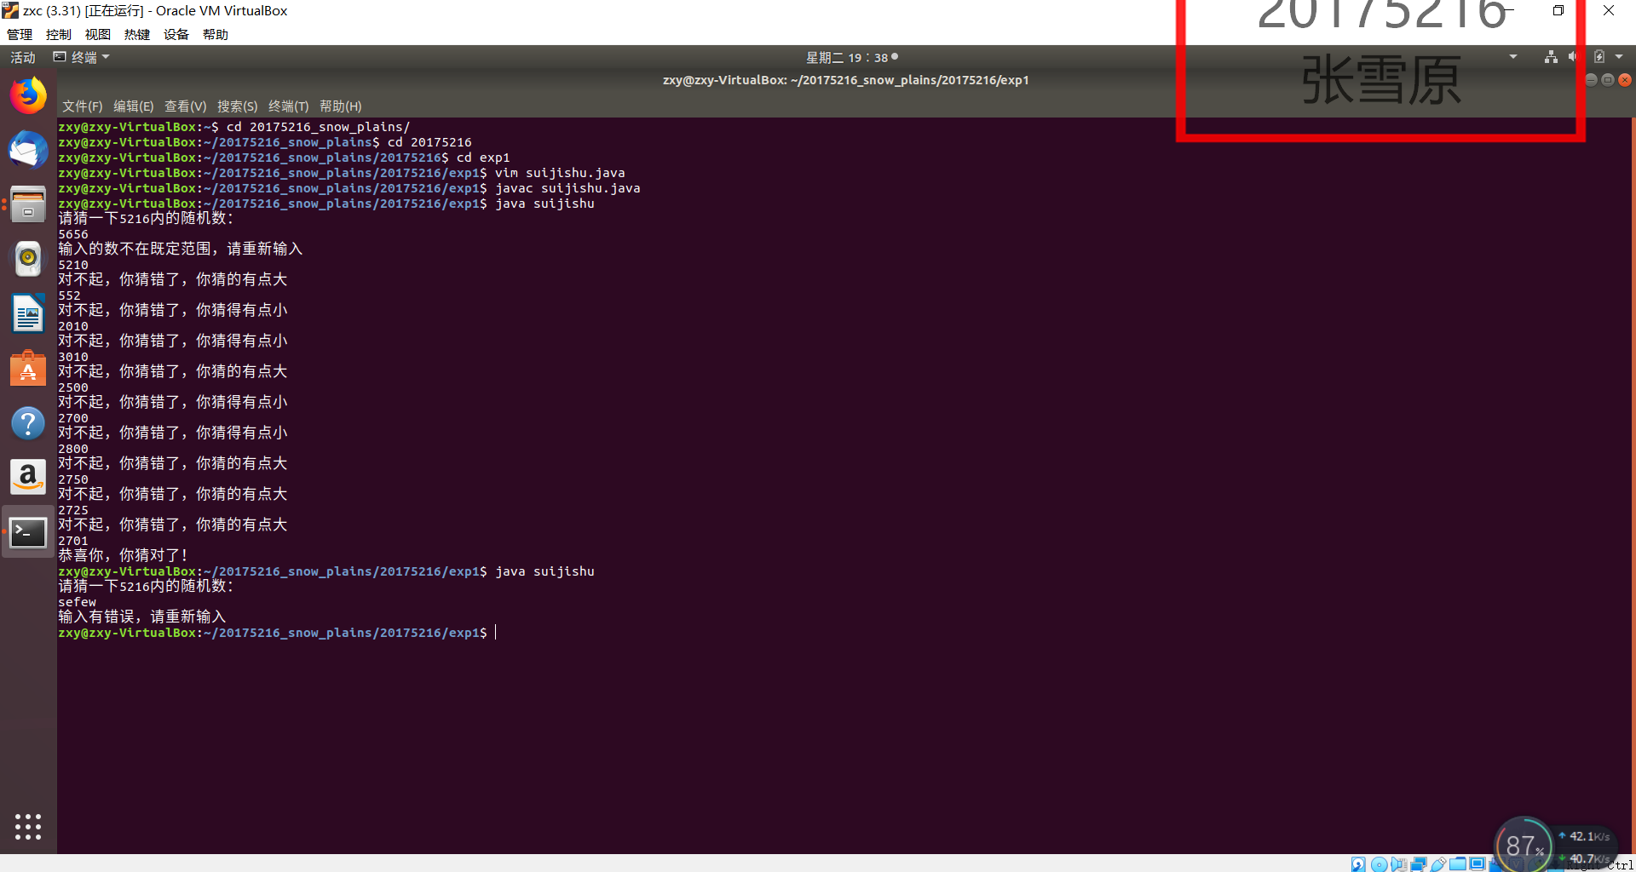Click VirtualBox network adapter status icon
Screen dimensions: 1636x872
point(1419,864)
